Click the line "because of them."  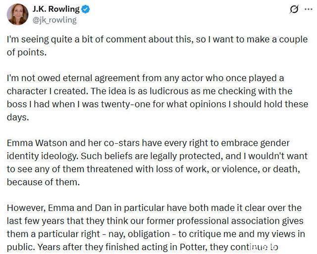(38, 181)
